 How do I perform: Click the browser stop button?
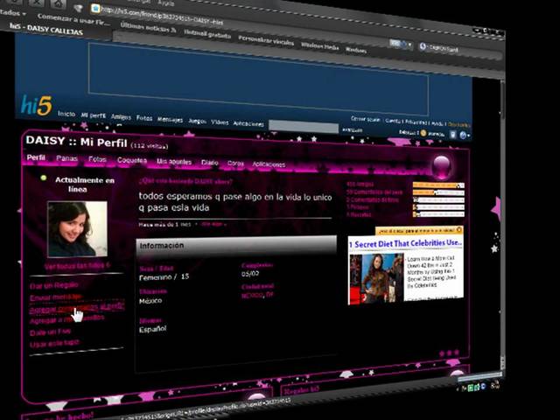point(36,3)
